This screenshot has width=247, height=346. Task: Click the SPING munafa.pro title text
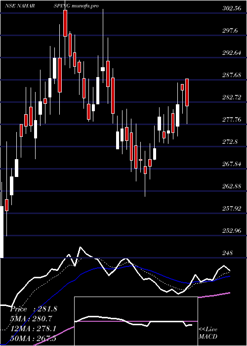click(76, 6)
